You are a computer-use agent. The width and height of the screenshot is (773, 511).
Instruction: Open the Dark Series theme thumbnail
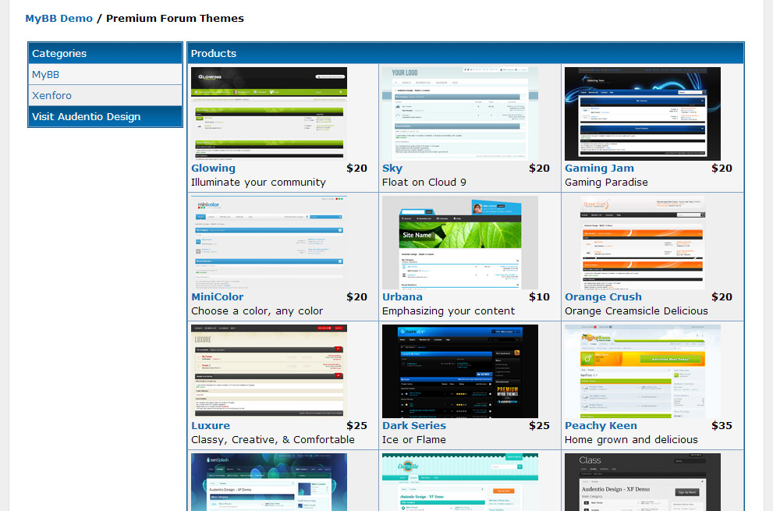460,371
